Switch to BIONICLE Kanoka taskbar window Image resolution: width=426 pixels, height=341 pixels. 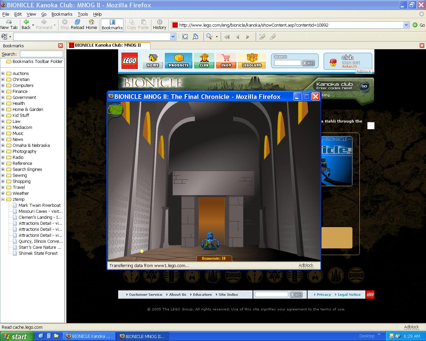click(89, 336)
